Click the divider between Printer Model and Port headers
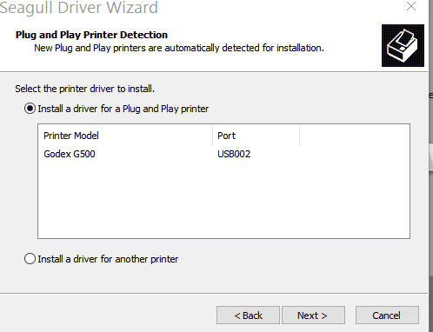This screenshot has height=332, width=433. coord(213,136)
